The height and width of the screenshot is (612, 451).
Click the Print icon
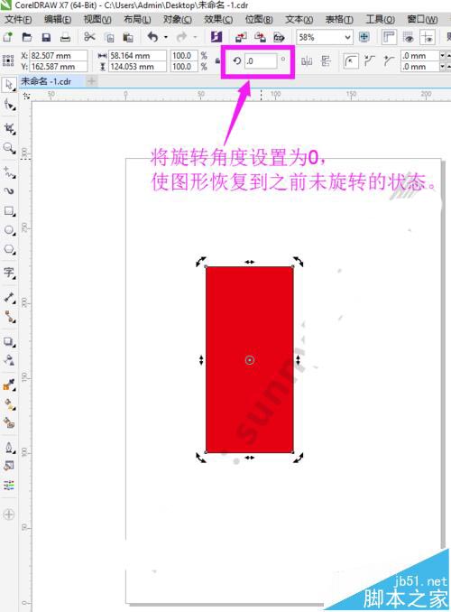[x=65, y=38]
